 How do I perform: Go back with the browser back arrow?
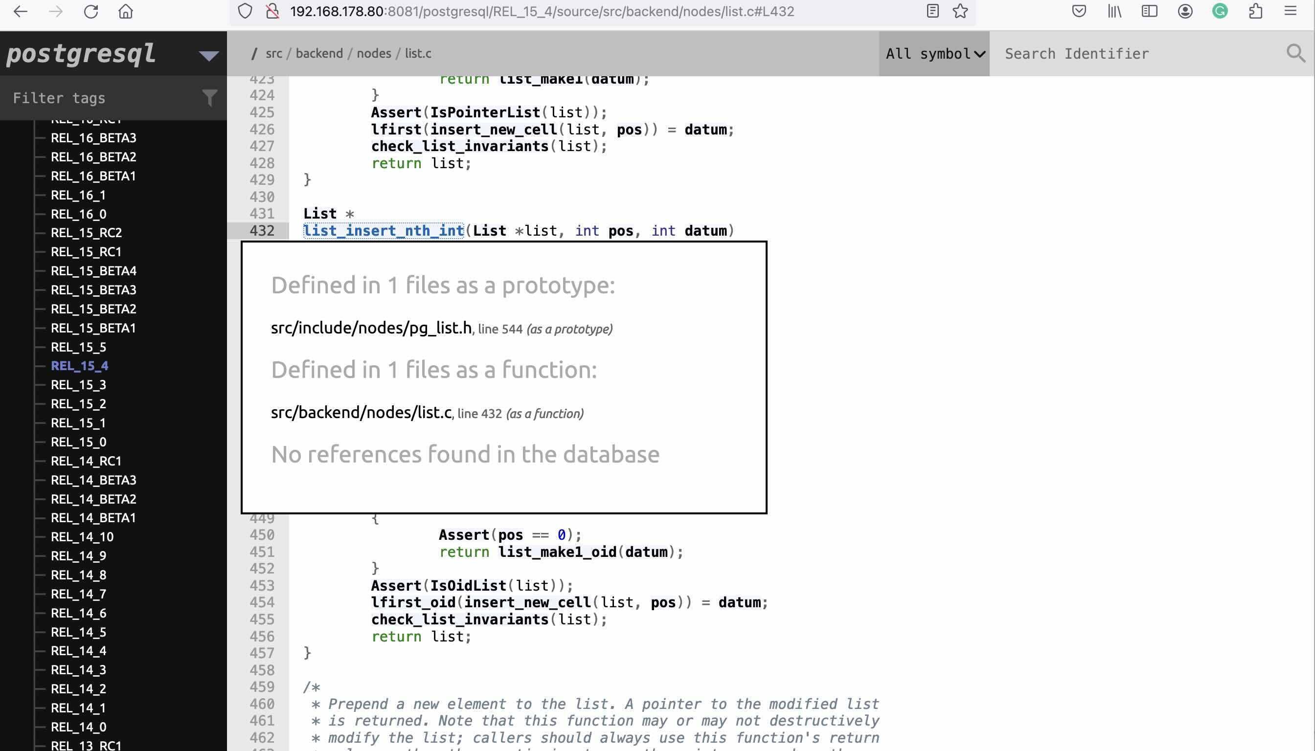[x=20, y=11]
